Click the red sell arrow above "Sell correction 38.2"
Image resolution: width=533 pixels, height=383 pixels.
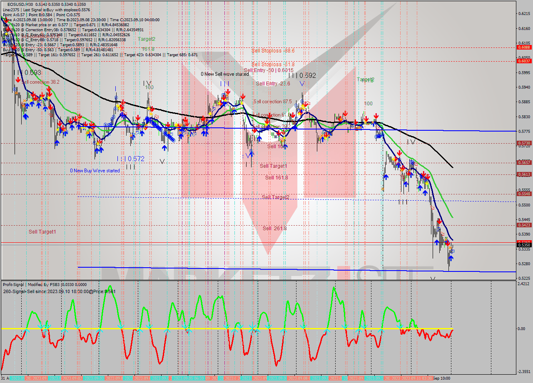(x=18, y=80)
